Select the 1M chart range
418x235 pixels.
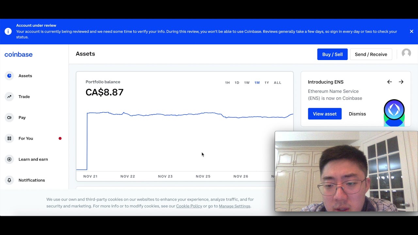[x=257, y=83]
